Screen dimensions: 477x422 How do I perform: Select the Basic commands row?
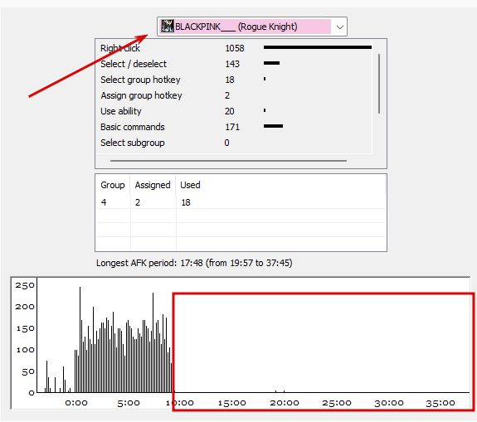pos(234,127)
